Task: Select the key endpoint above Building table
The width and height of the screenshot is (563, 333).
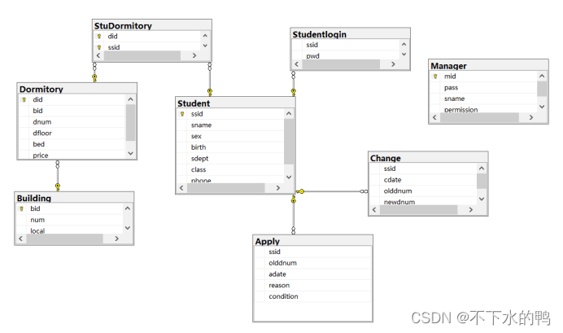Action: tap(58, 186)
